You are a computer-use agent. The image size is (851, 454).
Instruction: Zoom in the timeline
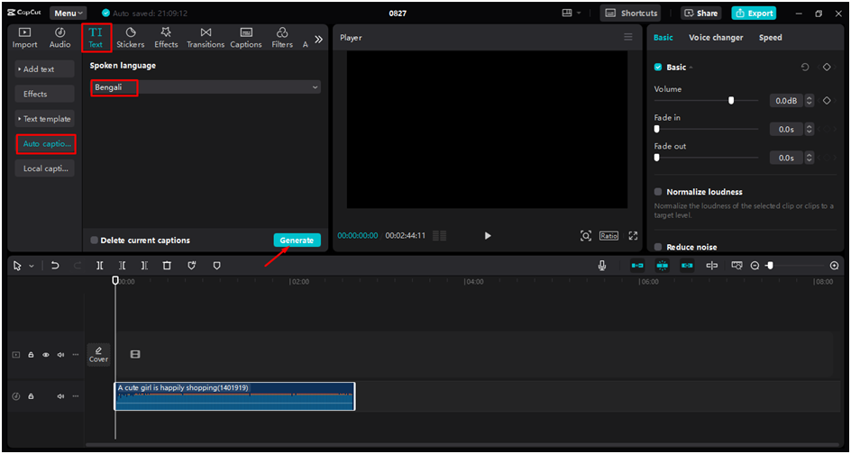click(x=835, y=265)
